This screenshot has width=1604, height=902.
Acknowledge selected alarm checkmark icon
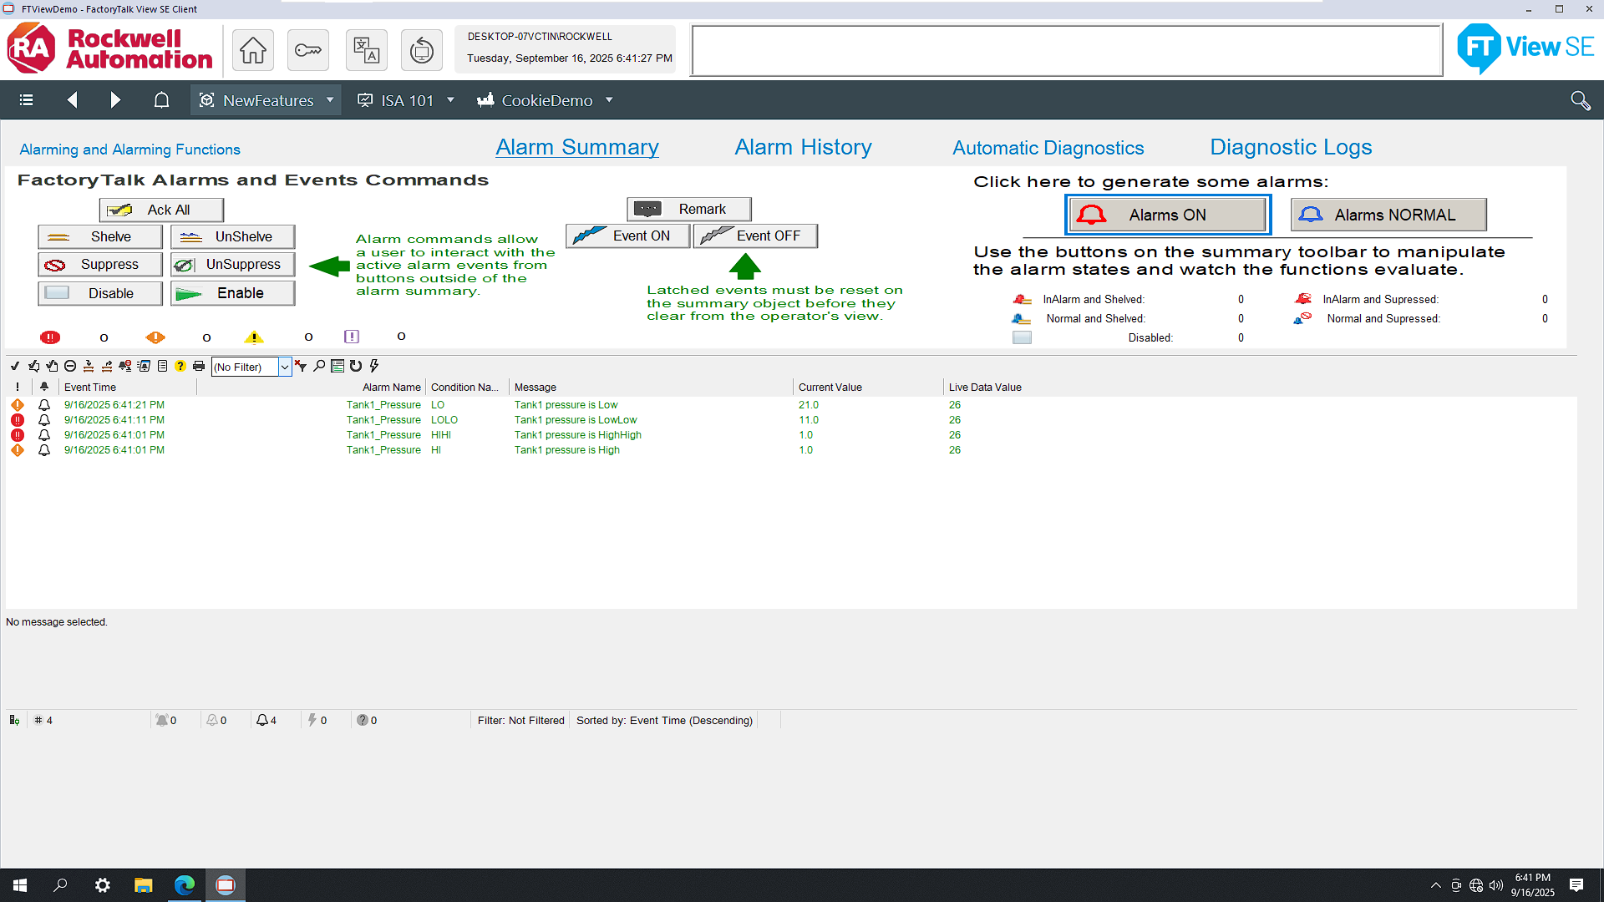click(x=15, y=366)
